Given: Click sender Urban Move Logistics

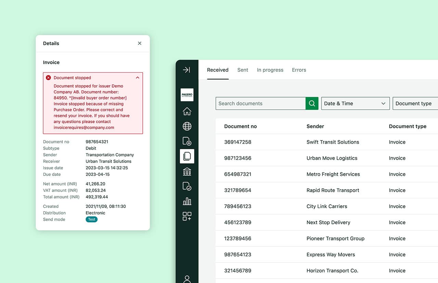Looking at the screenshot, I should click(x=332, y=158).
